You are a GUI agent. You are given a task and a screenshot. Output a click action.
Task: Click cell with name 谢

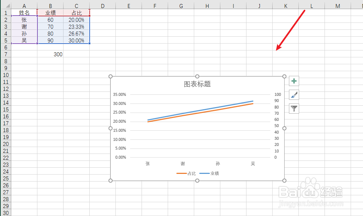(24, 27)
